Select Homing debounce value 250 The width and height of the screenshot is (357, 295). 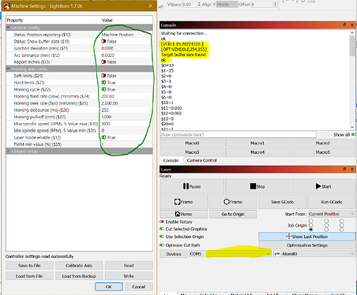(x=105, y=110)
